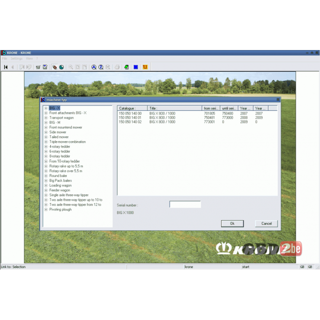Click the Serial number input field
The image size is (320, 320).
click(x=185, y=204)
